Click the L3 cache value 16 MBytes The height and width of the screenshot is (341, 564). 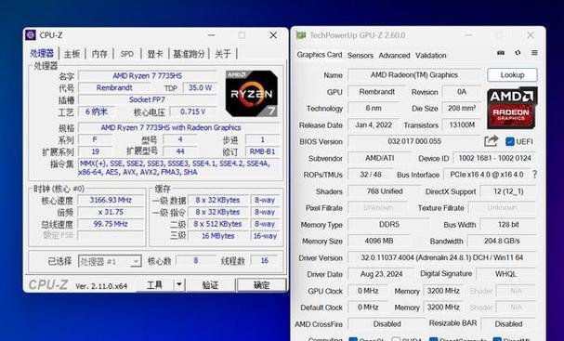[x=218, y=236]
